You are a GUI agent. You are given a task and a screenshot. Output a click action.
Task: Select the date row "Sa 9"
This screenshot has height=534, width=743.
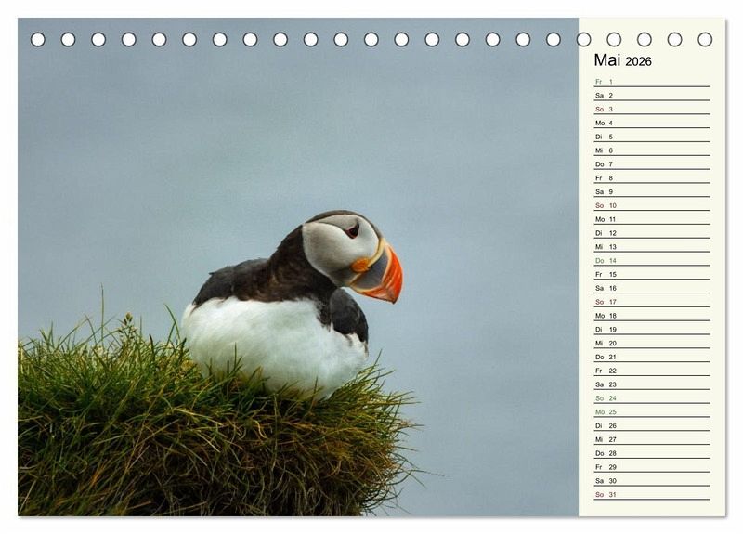coord(652,191)
